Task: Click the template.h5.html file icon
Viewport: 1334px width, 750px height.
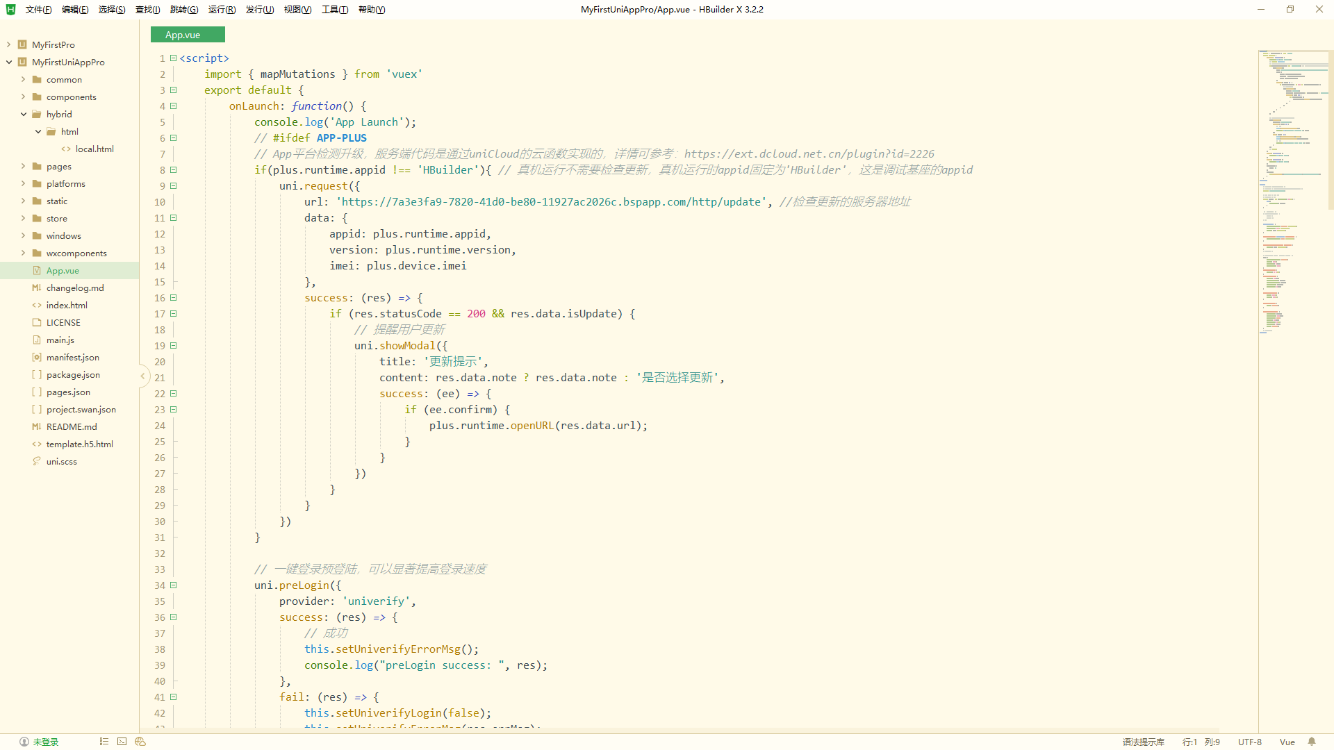Action: coord(37,444)
